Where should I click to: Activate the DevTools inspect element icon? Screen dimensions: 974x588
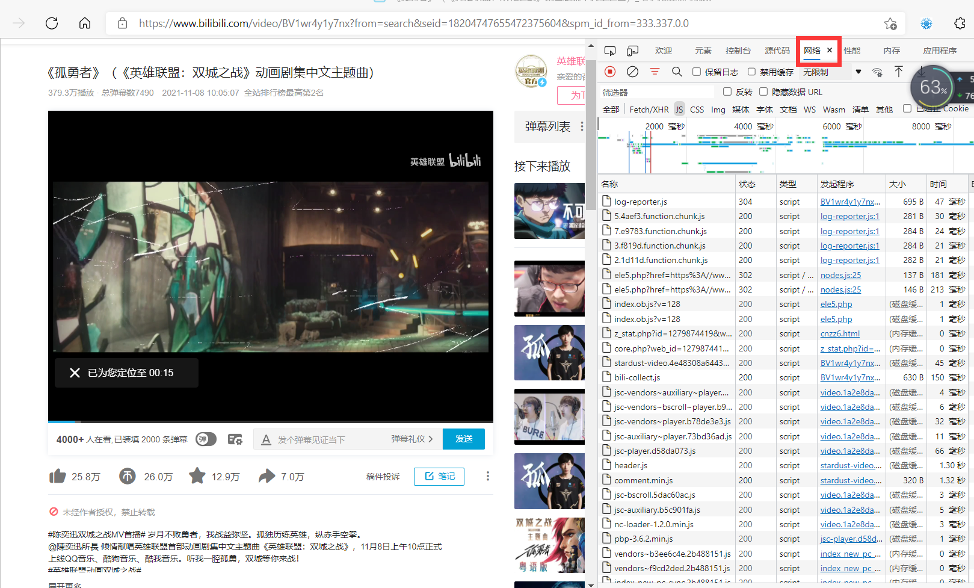coord(610,51)
